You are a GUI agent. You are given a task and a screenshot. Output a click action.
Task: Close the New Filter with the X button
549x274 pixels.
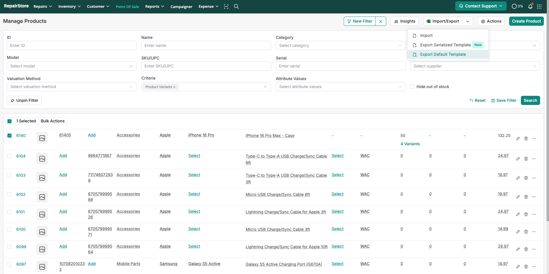380,21
